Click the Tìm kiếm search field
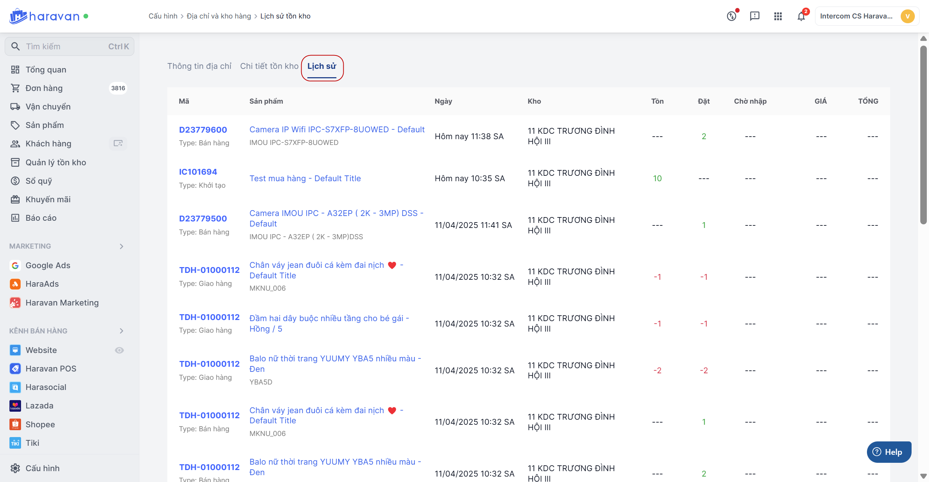 pyautogui.click(x=69, y=46)
